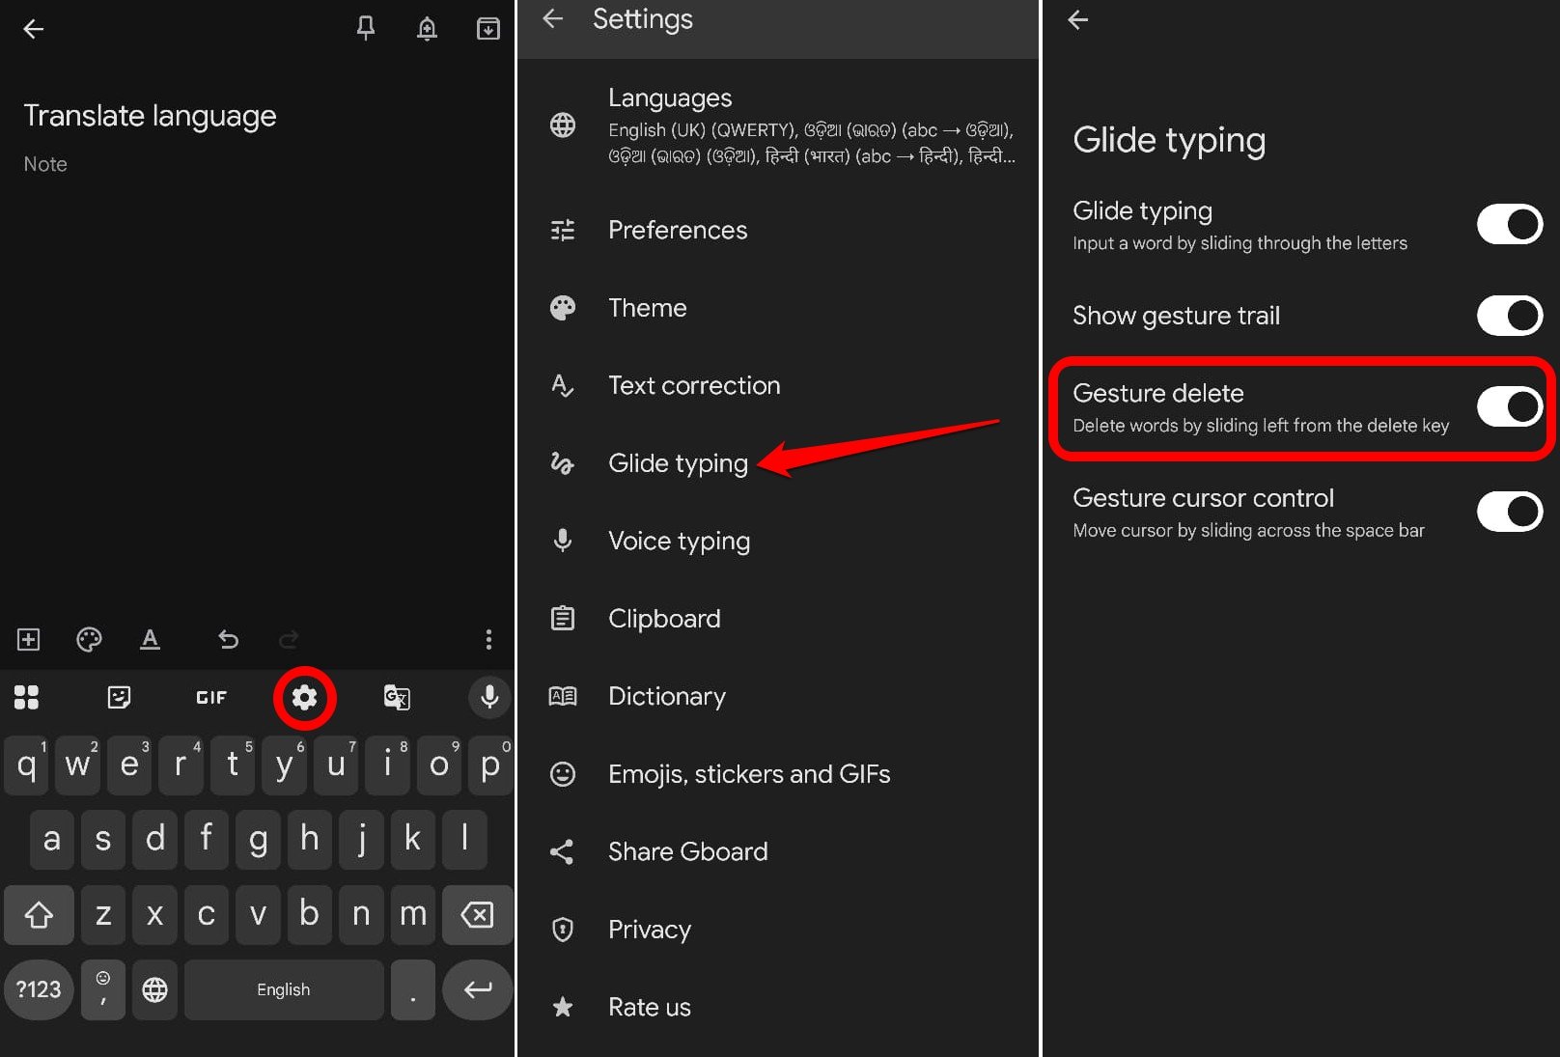Tap the ?123 symbols key
The image size is (1560, 1057).
[x=39, y=989]
